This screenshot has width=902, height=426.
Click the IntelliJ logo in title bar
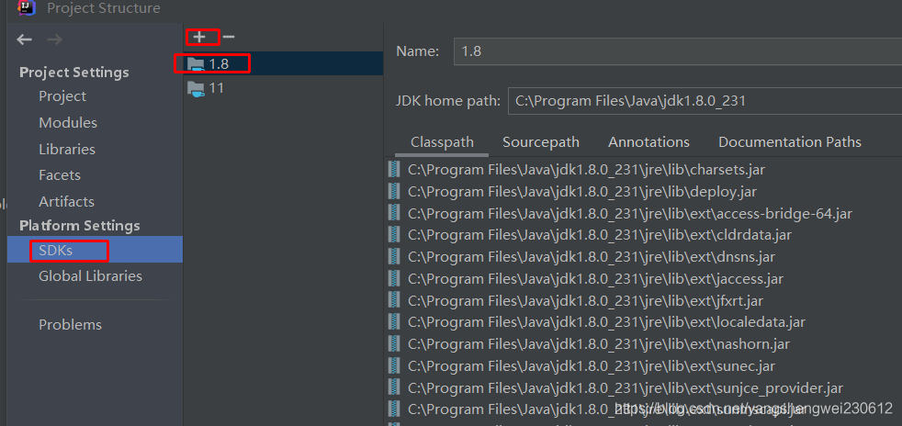27,7
